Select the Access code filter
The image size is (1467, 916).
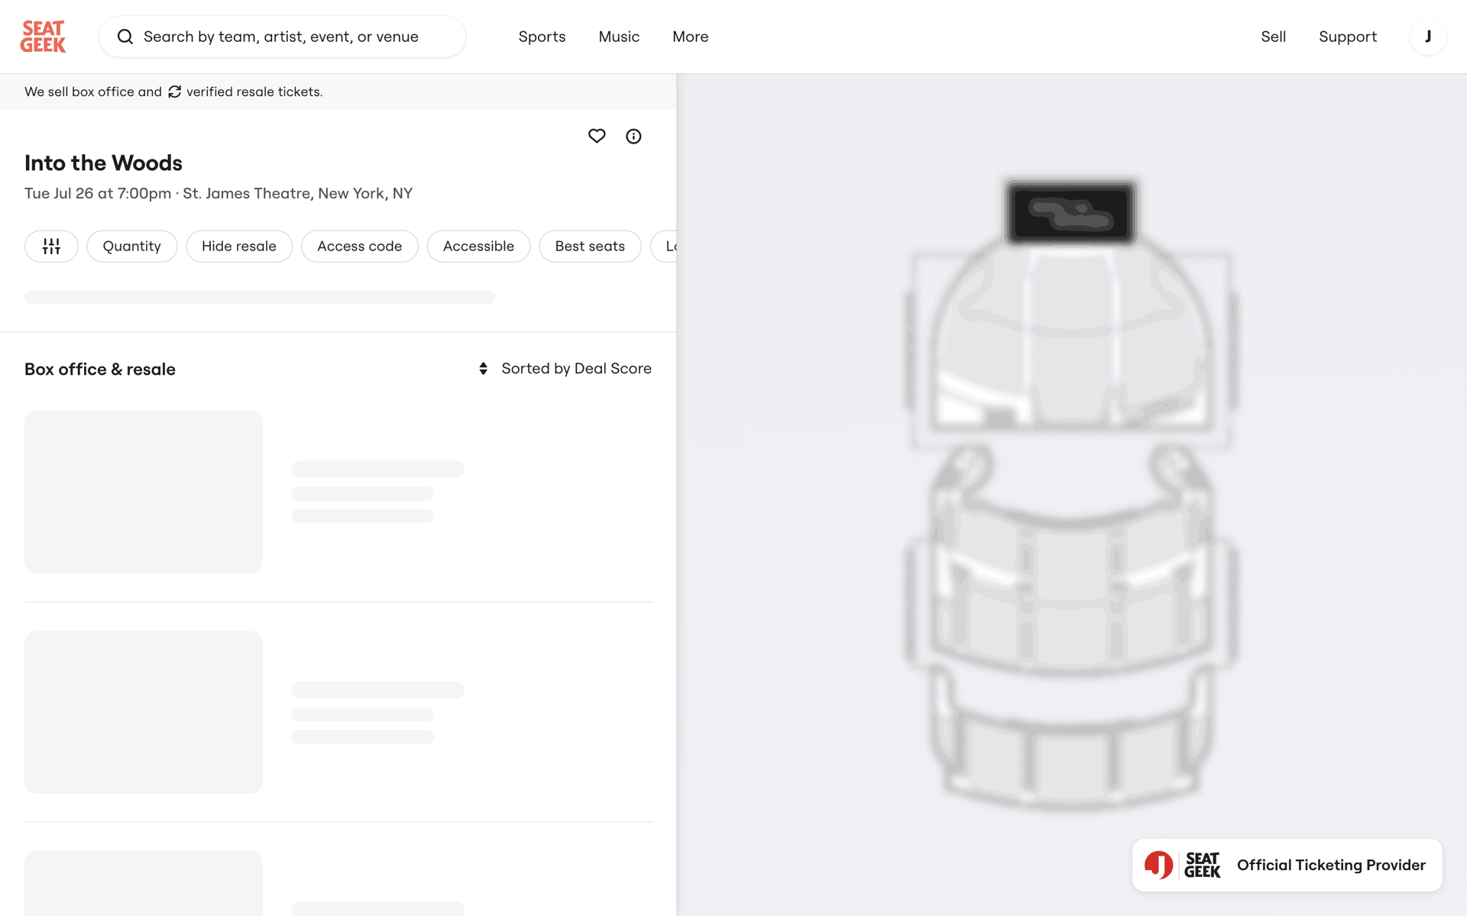pyautogui.click(x=359, y=246)
